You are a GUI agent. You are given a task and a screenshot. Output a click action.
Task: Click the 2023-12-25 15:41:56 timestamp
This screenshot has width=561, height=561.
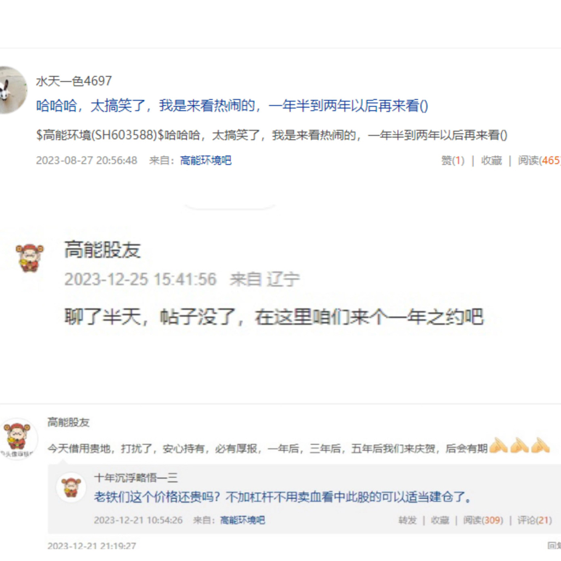click(140, 279)
